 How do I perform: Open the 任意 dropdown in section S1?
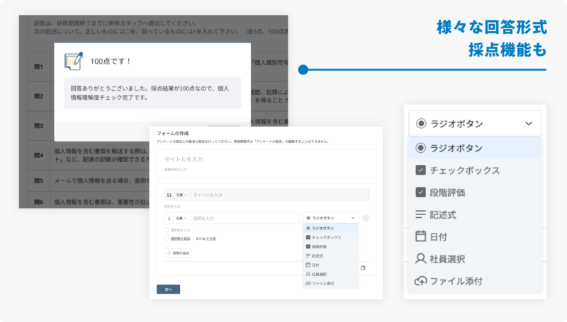pos(181,194)
